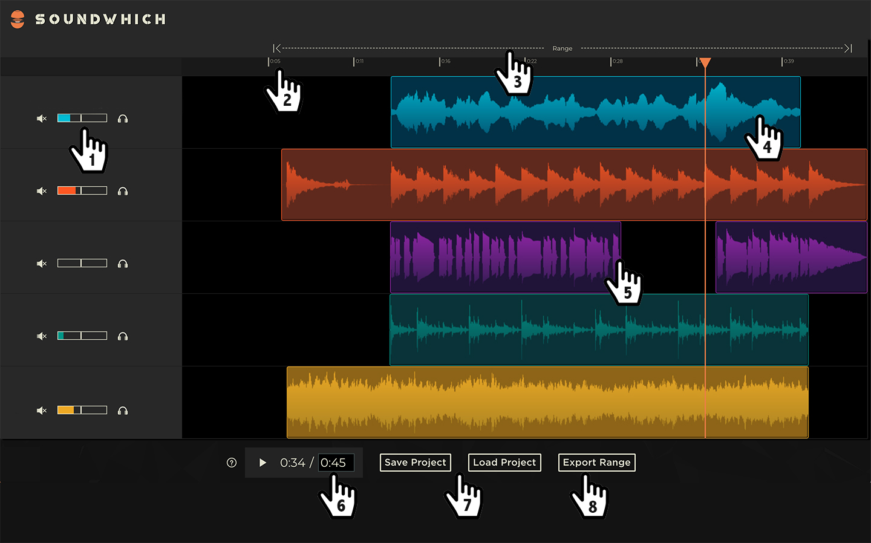Mute the orange track
Screen dimensions: 871x543
(42, 191)
